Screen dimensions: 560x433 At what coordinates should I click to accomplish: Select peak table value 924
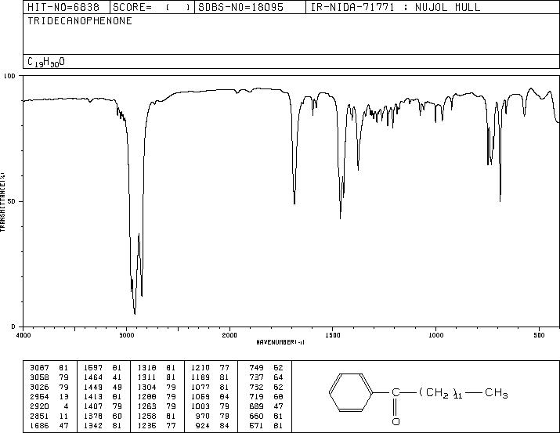(203, 425)
